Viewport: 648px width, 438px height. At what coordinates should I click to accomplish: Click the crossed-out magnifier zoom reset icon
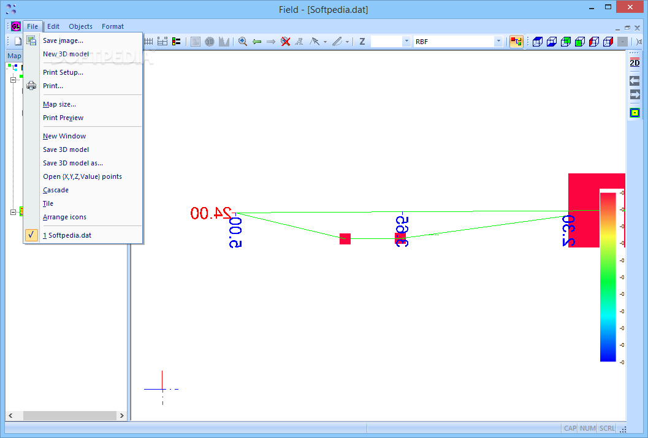click(285, 41)
